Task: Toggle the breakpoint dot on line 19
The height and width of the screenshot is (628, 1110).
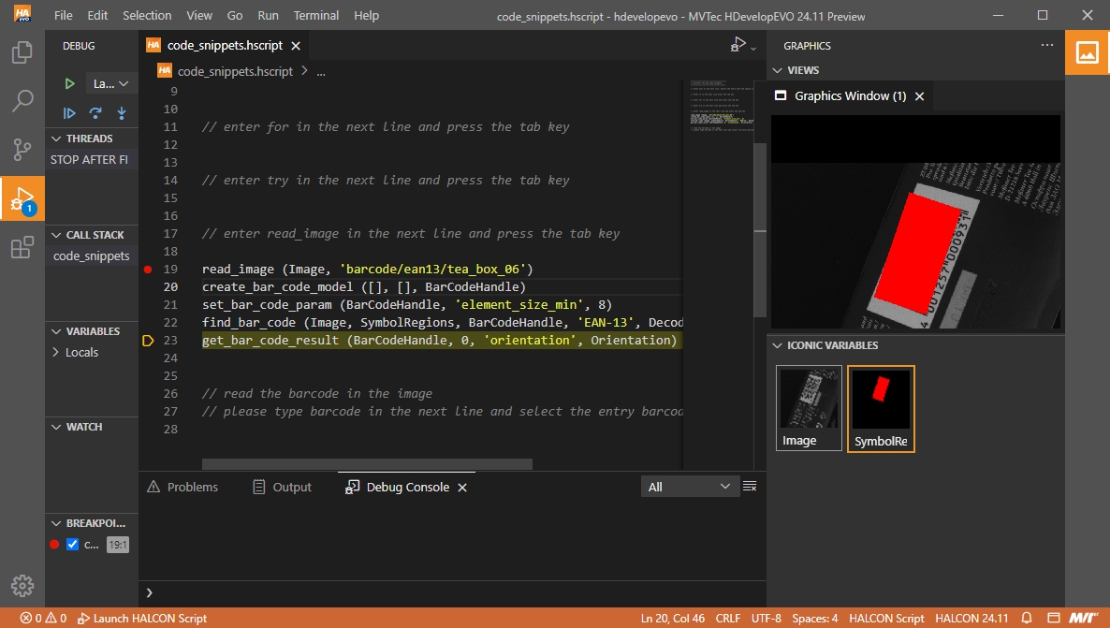Action: (148, 270)
